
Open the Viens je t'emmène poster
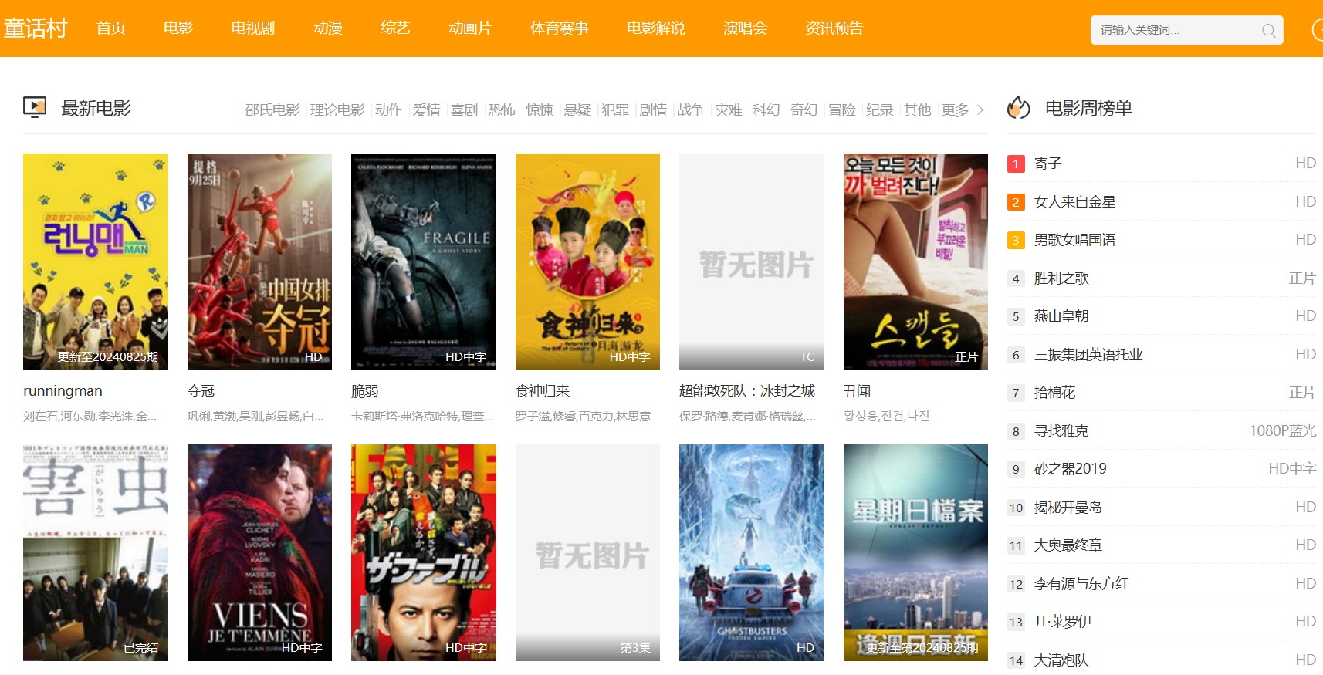tap(259, 552)
